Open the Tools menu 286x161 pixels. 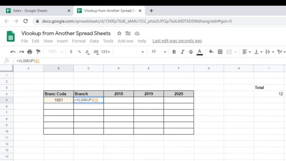pos(108,41)
